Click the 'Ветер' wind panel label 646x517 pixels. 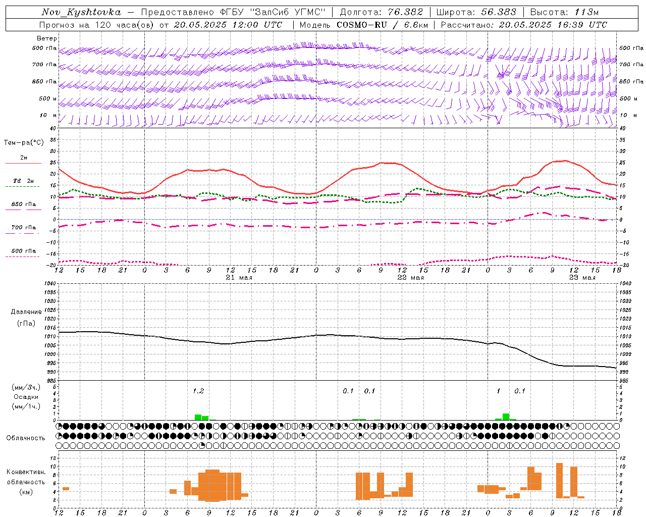pyautogui.click(x=47, y=38)
